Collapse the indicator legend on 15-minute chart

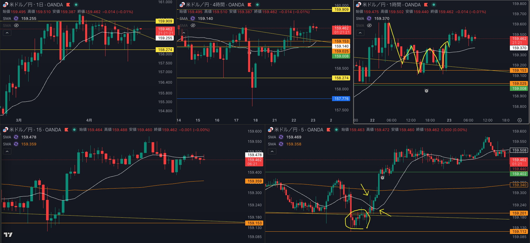(7, 151)
